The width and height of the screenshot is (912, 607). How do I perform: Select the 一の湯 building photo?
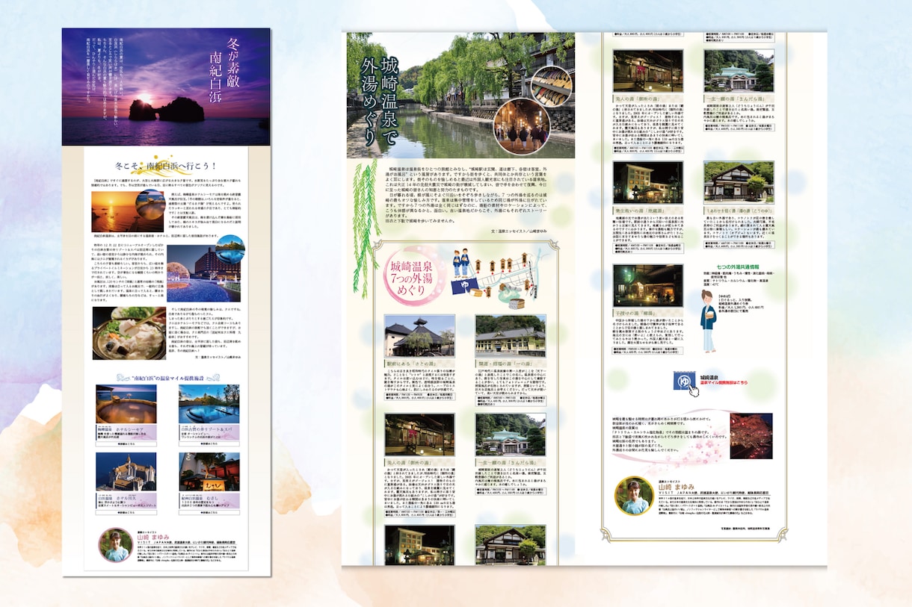point(510,335)
